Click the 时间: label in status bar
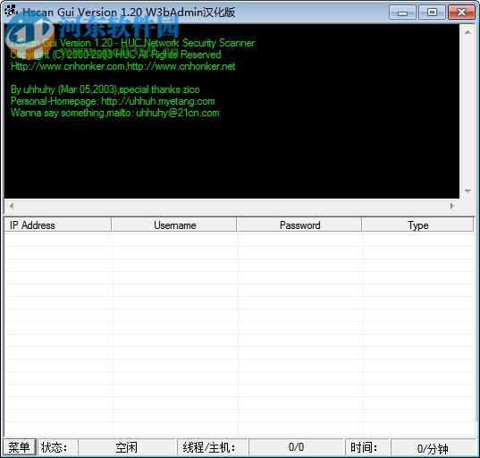The width and height of the screenshot is (480, 458). [364, 447]
